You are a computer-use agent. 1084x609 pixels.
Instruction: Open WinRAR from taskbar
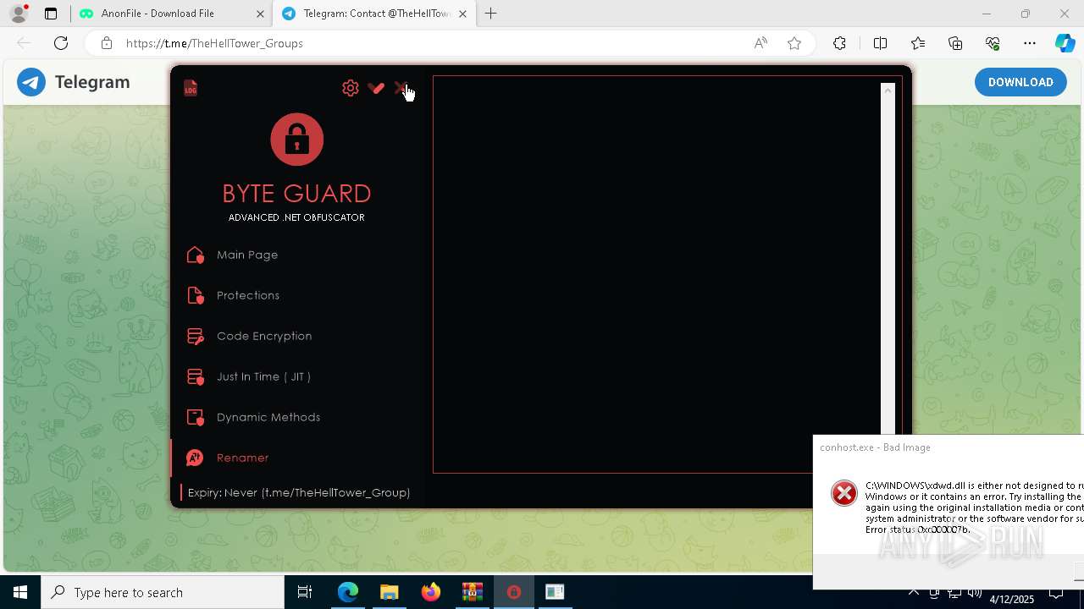click(x=473, y=592)
